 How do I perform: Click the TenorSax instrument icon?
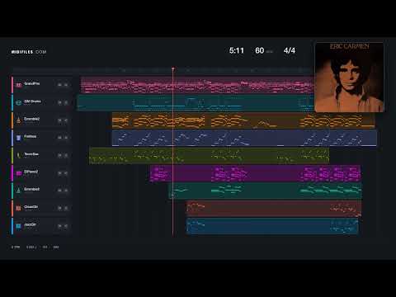18,155
